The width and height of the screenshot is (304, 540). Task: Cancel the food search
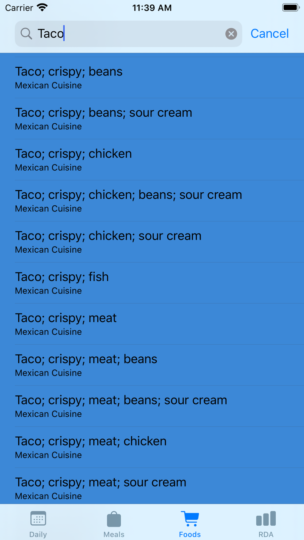[x=269, y=34]
